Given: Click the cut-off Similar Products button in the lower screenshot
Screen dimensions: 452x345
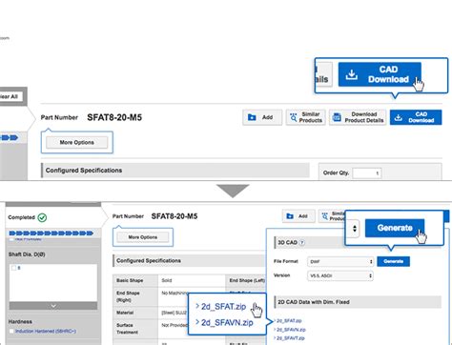Looking at the screenshot, I should click(x=332, y=216).
